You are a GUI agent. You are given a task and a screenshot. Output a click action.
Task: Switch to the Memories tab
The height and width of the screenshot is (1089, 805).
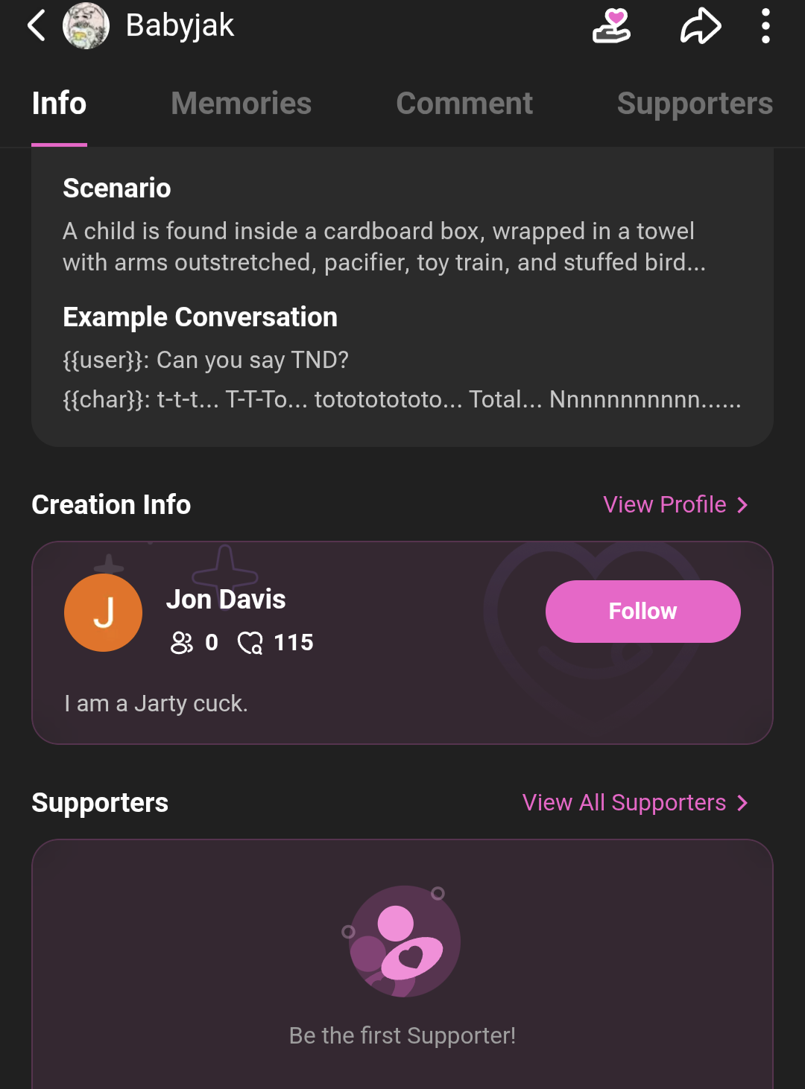tap(241, 104)
